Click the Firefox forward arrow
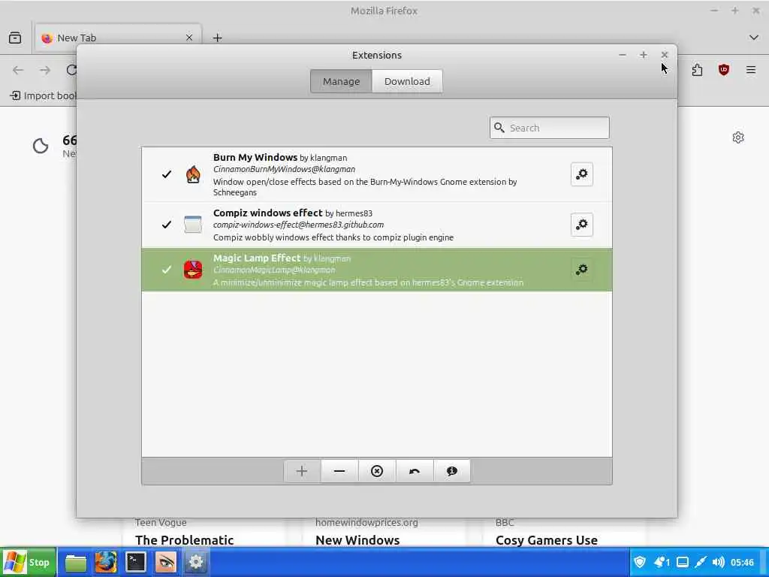 (x=45, y=70)
